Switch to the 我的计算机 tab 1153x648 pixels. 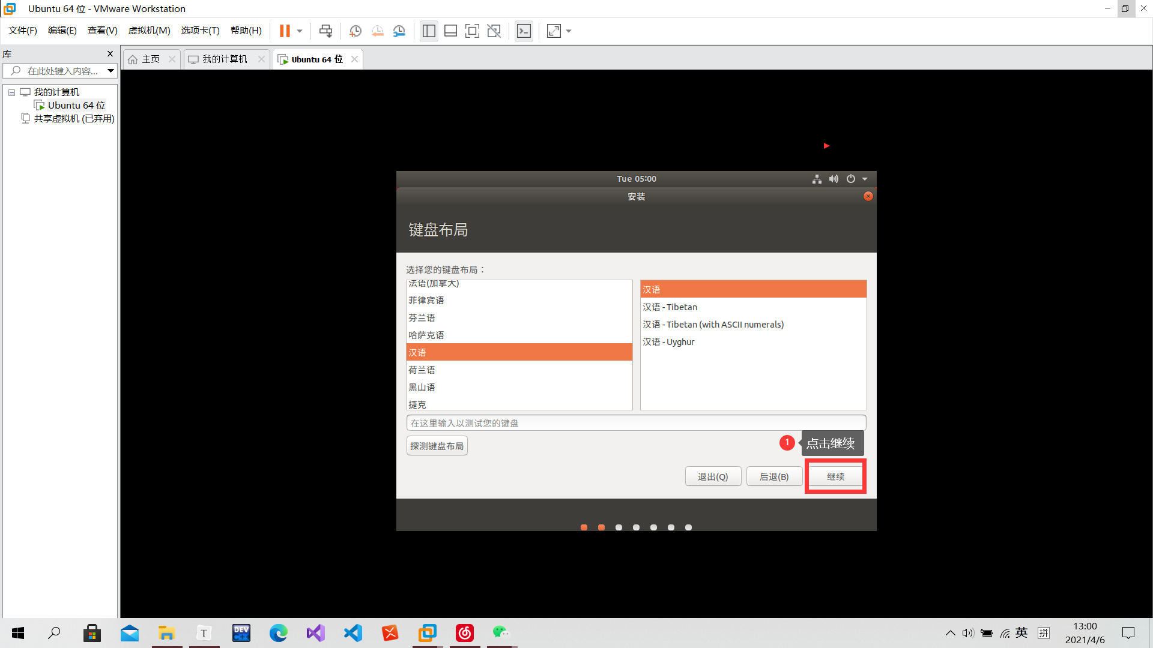(225, 59)
